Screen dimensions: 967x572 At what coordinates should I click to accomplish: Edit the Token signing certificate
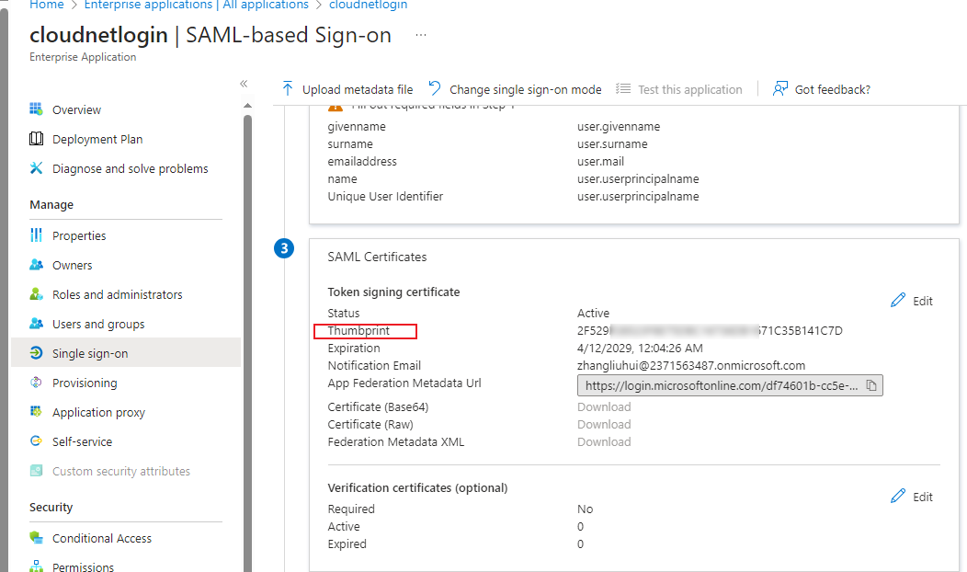tap(912, 301)
